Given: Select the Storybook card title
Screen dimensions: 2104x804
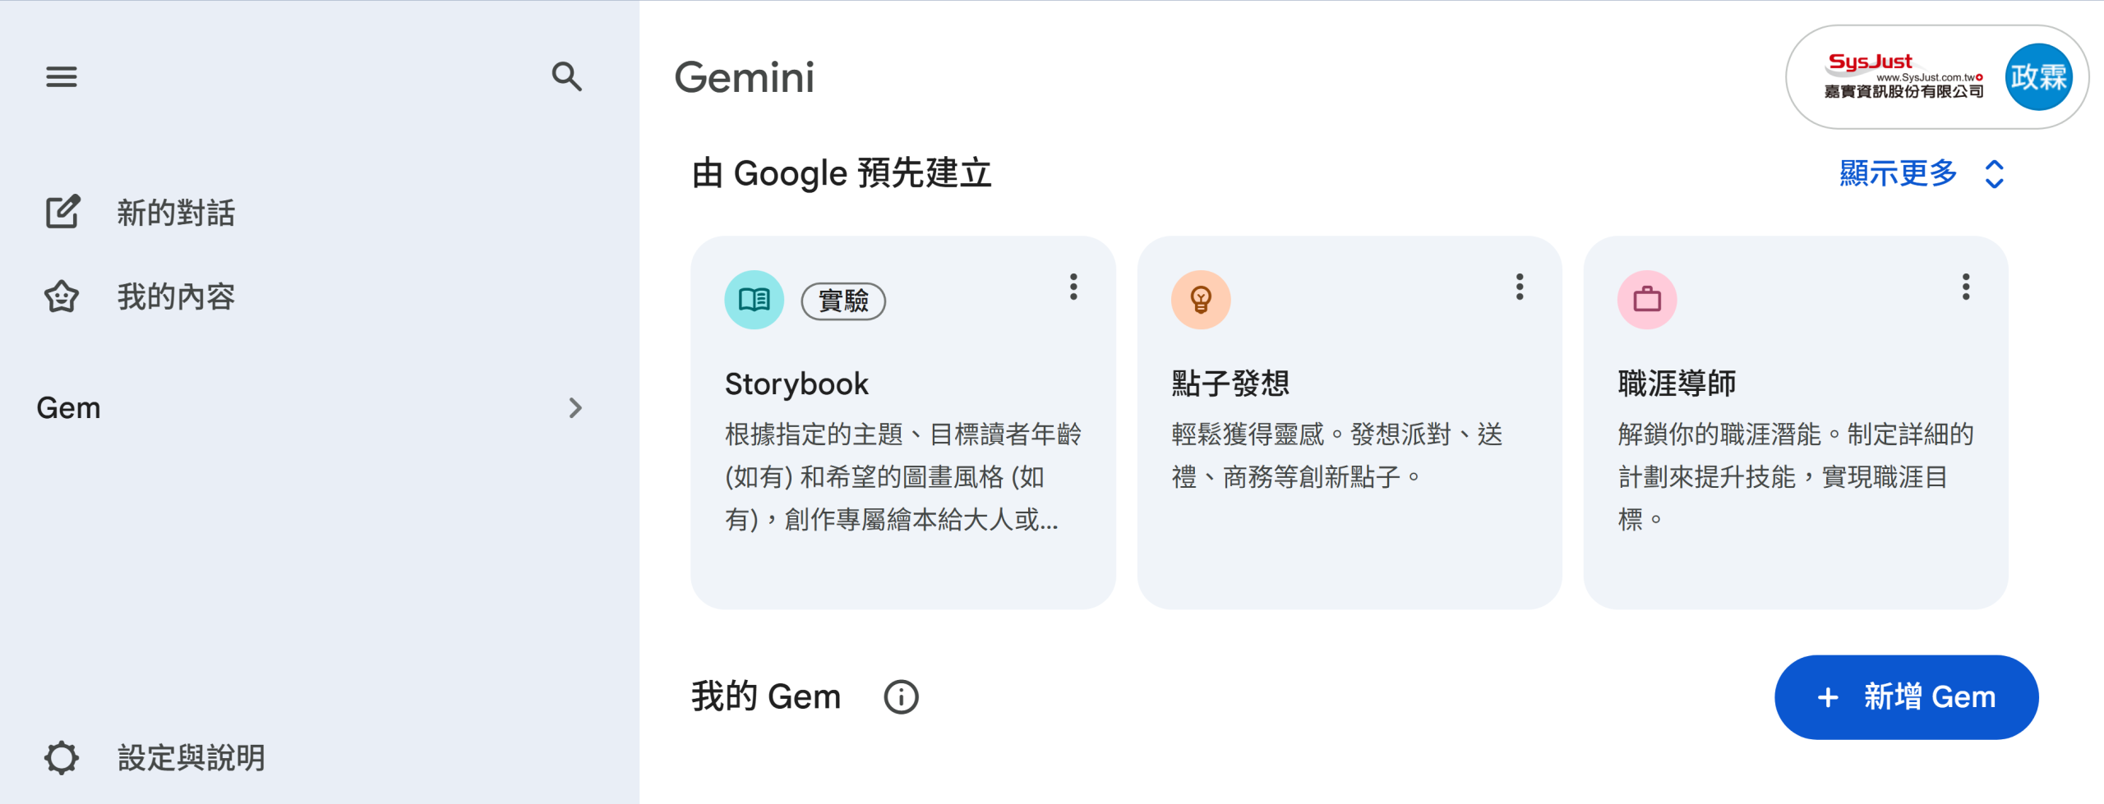Looking at the screenshot, I should (x=796, y=384).
